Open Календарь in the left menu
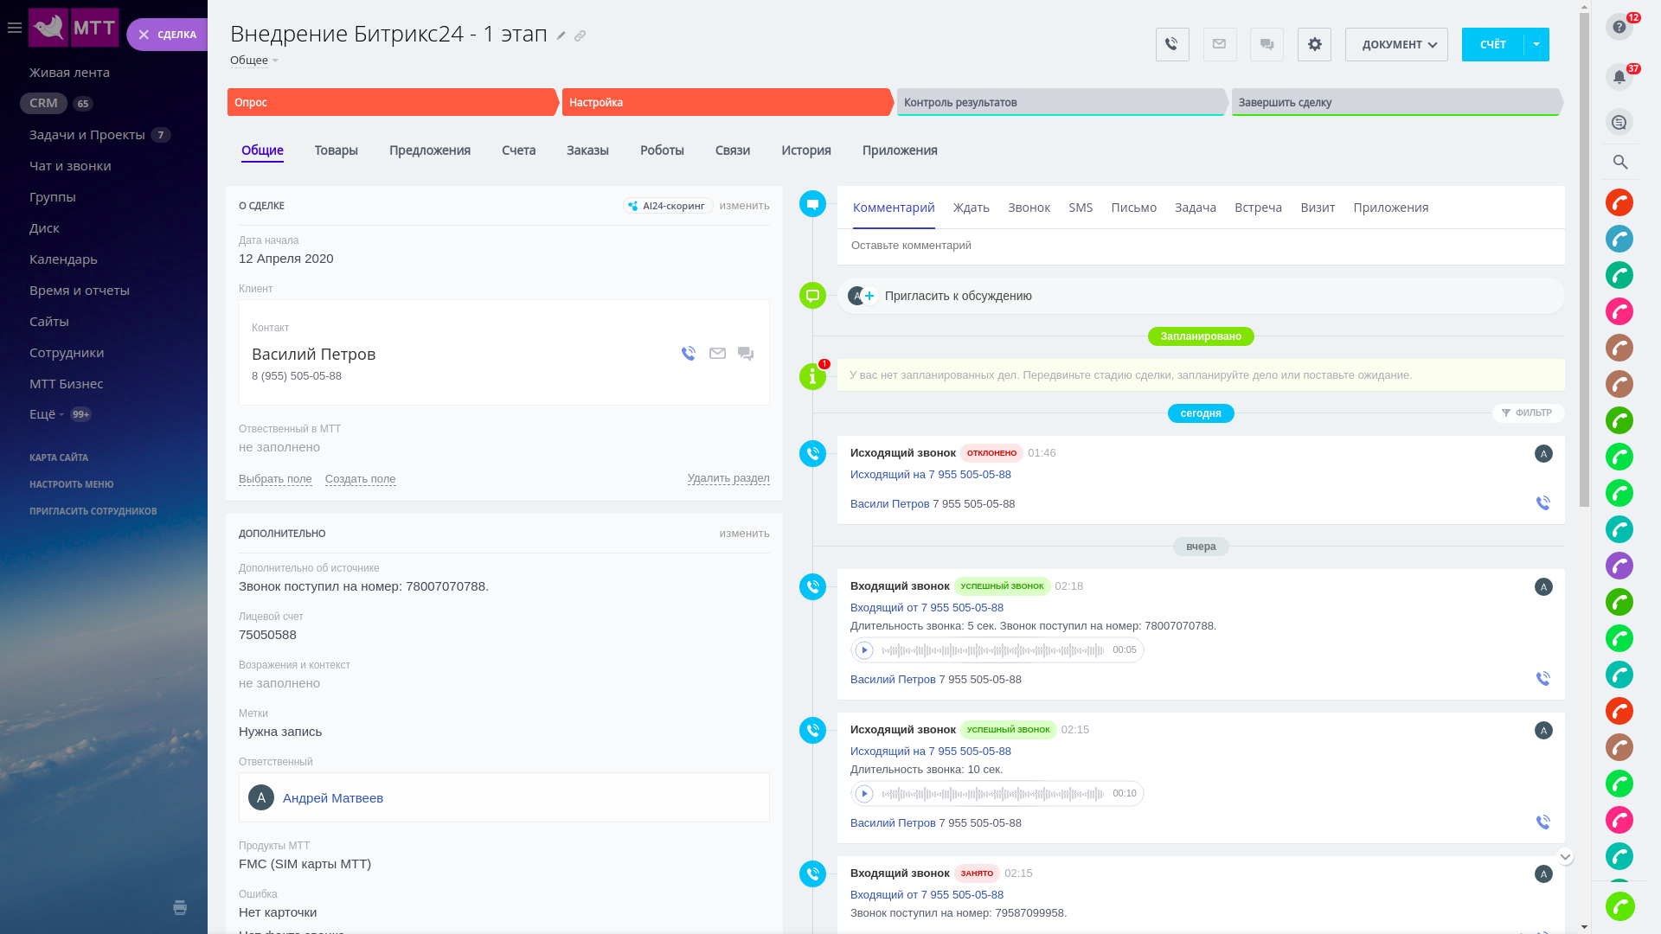The image size is (1661, 934). click(63, 259)
